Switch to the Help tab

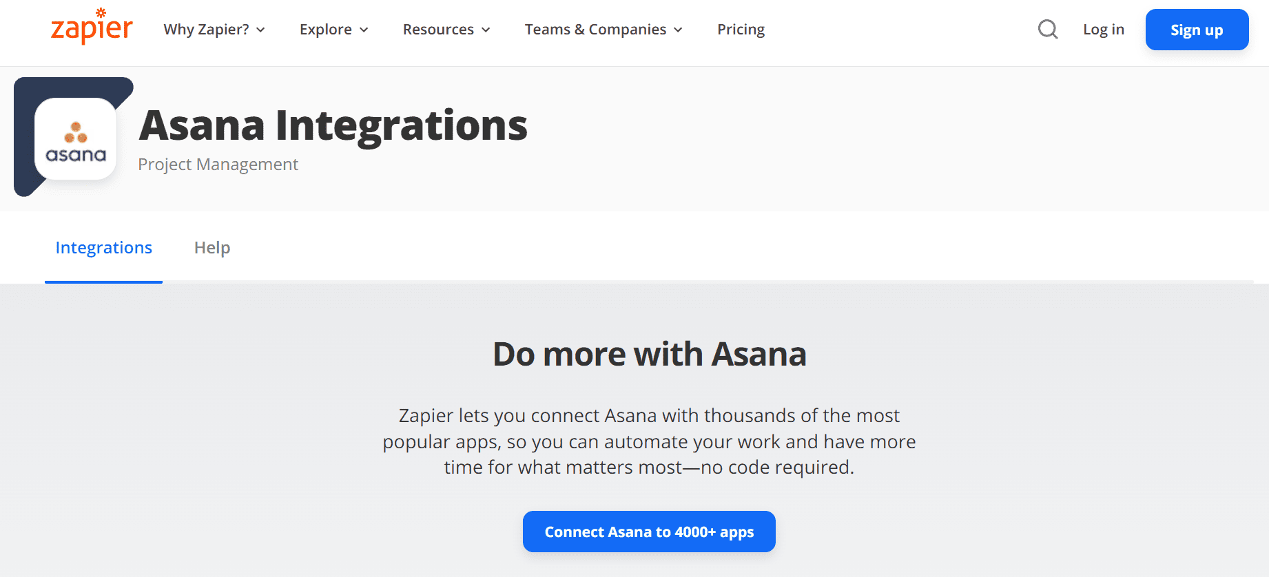pyautogui.click(x=212, y=248)
